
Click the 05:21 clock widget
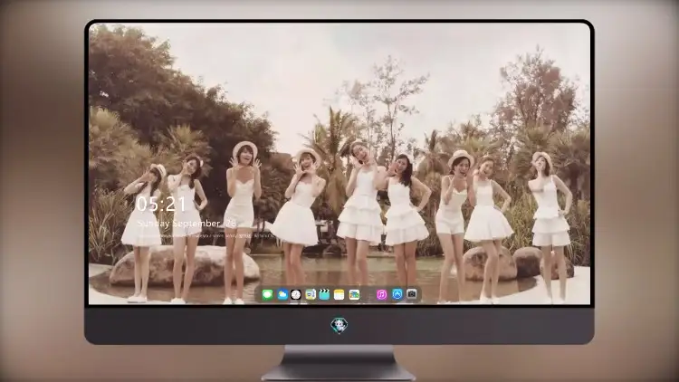point(160,204)
